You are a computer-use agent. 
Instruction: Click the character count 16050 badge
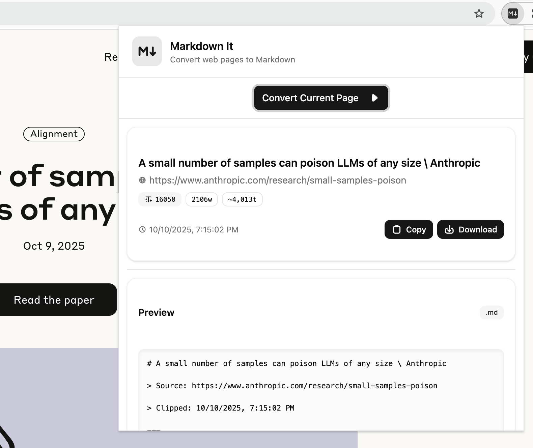click(160, 199)
